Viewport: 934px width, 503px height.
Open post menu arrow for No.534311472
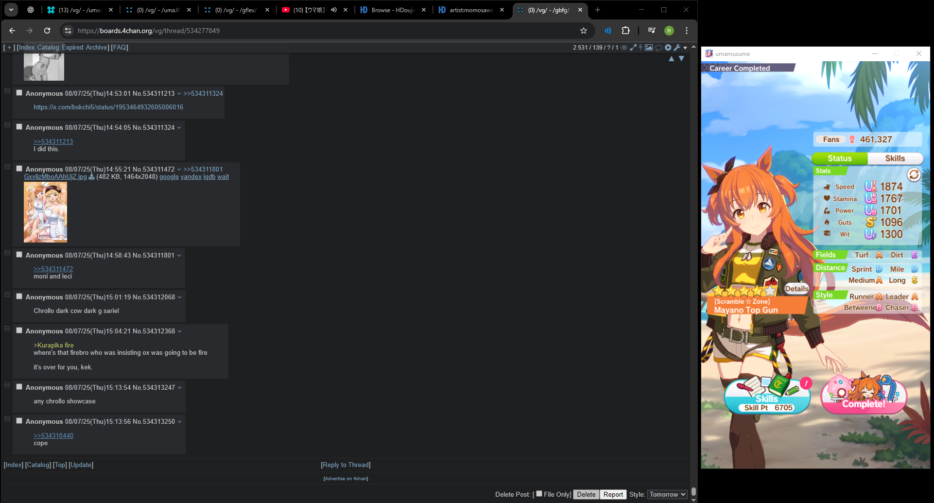[179, 170]
